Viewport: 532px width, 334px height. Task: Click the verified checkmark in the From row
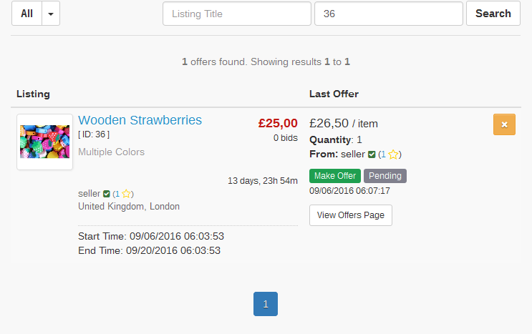tap(371, 154)
